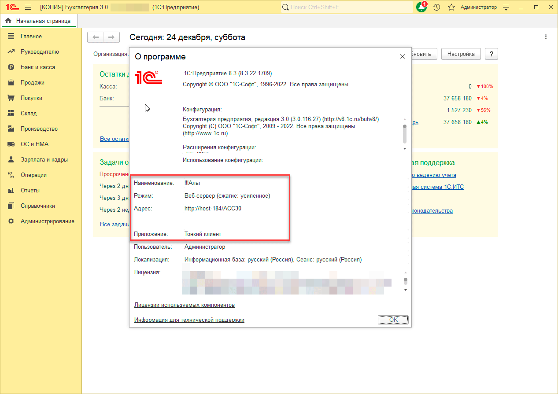The height and width of the screenshot is (394, 558).
Task: Open Администрирование gear icon
Action: click(11, 221)
